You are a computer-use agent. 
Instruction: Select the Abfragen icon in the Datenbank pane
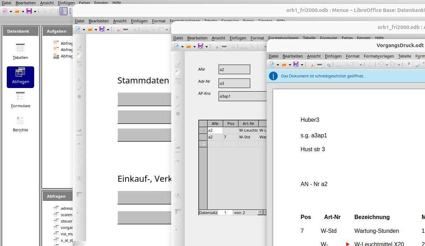[x=20, y=77]
